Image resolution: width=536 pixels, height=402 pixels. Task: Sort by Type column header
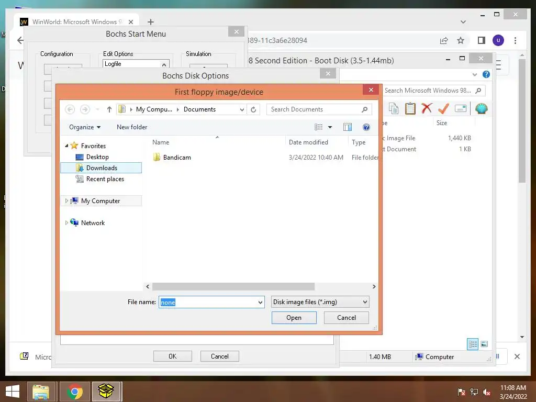point(359,142)
